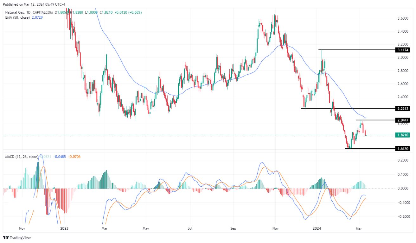
Task: Select the 2.0447 price level label
Action: pyautogui.click(x=402, y=120)
